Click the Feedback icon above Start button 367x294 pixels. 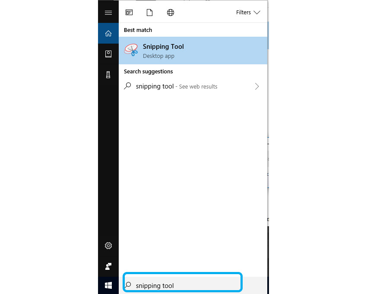click(x=108, y=266)
